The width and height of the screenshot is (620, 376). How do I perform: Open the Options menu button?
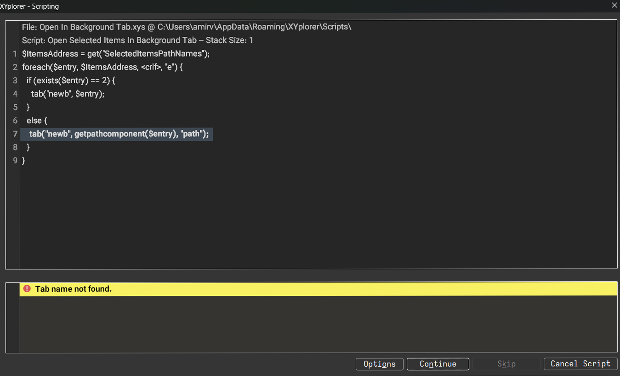coord(379,364)
